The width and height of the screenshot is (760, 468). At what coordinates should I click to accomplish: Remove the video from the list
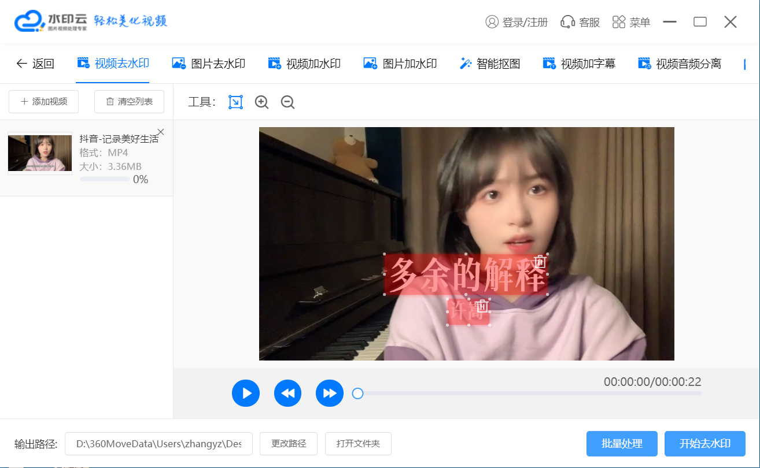tap(161, 132)
